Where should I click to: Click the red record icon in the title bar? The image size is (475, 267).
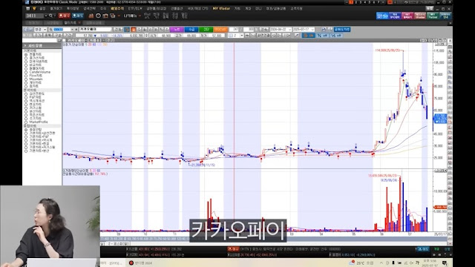[390, 2]
